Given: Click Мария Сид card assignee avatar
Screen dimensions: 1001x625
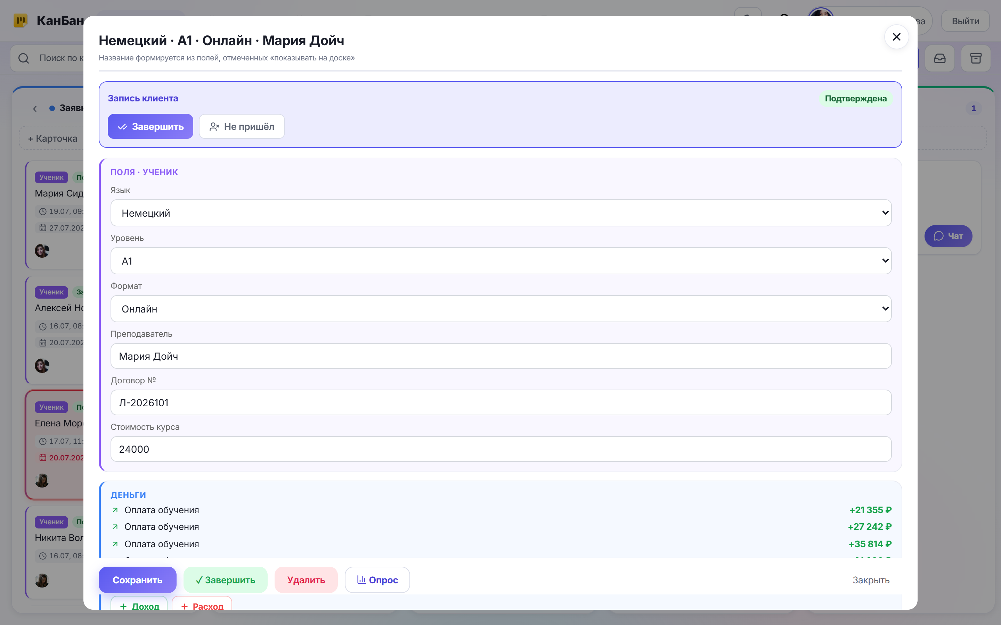Looking at the screenshot, I should click(42, 250).
